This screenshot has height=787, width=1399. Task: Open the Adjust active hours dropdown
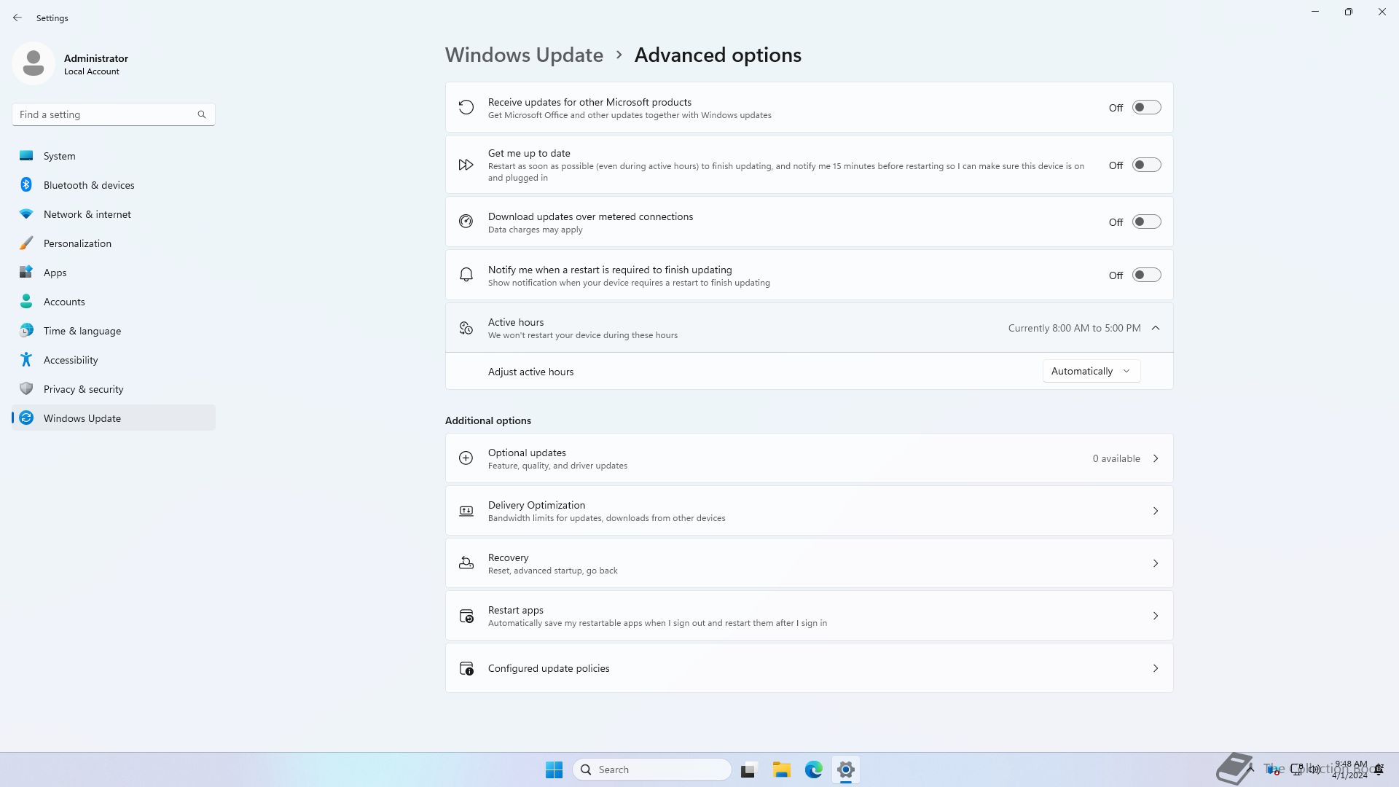point(1091,372)
